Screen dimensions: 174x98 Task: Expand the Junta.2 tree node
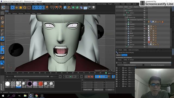coord(125,11)
